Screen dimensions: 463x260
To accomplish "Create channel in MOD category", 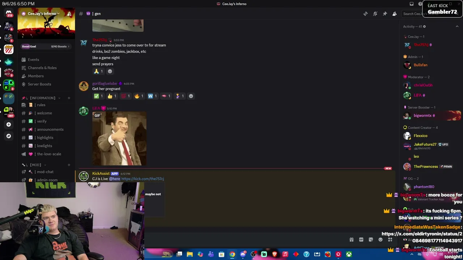I will pos(69,165).
